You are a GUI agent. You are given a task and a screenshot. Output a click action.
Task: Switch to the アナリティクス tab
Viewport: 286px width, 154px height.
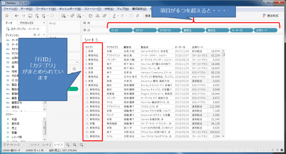pos(27,23)
